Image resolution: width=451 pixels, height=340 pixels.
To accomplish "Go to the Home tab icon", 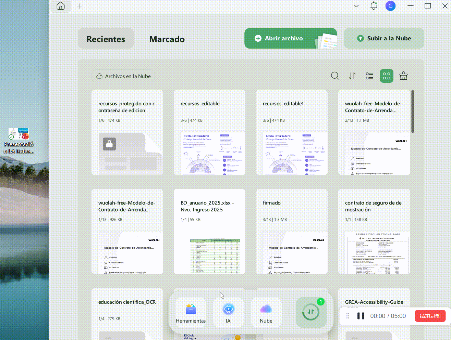I will click(x=61, y=6).
